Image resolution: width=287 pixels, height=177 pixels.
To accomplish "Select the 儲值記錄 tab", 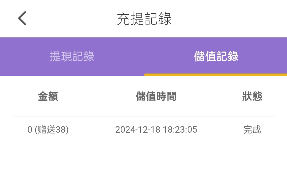I will pos(216,56).
